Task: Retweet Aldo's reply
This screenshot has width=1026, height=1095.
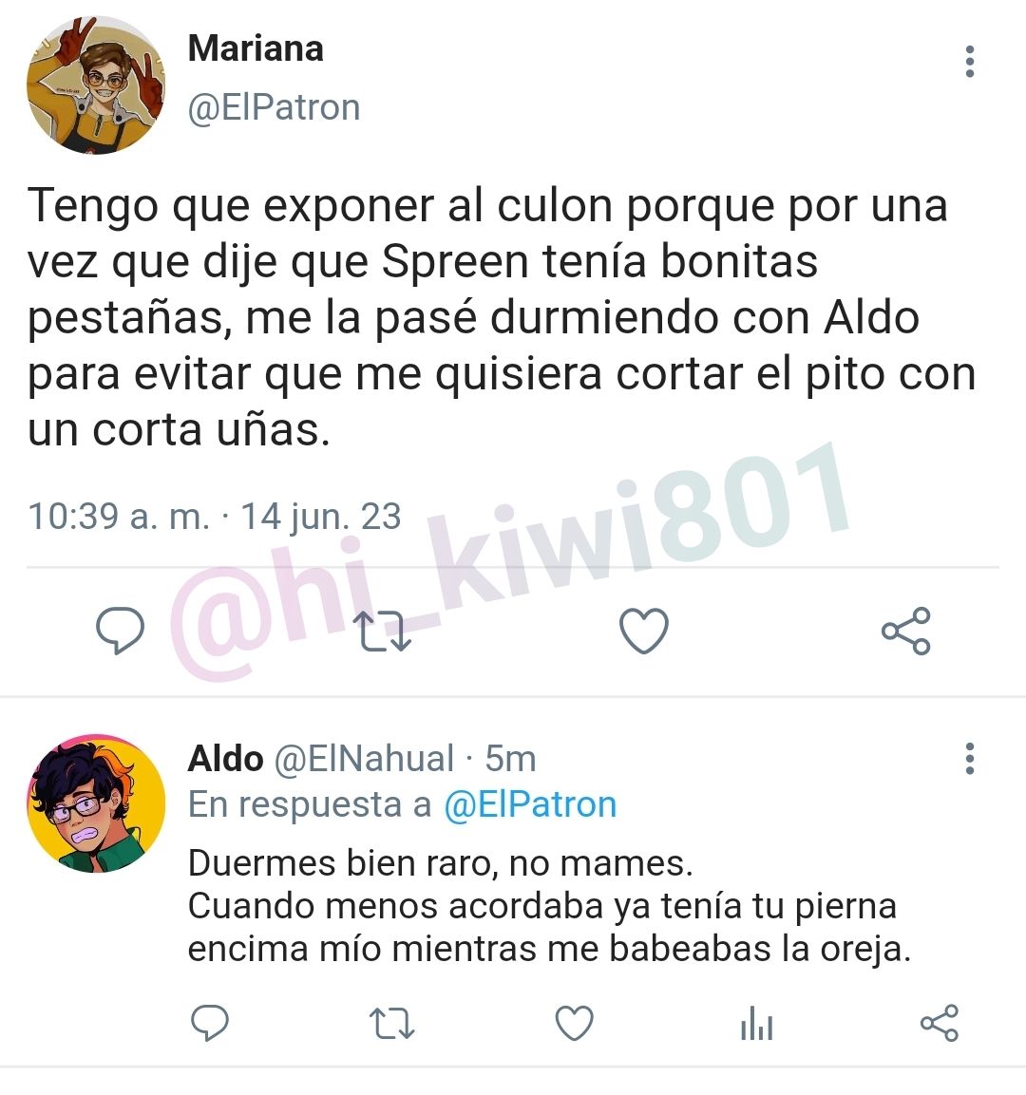Action: click(391, 1023)
